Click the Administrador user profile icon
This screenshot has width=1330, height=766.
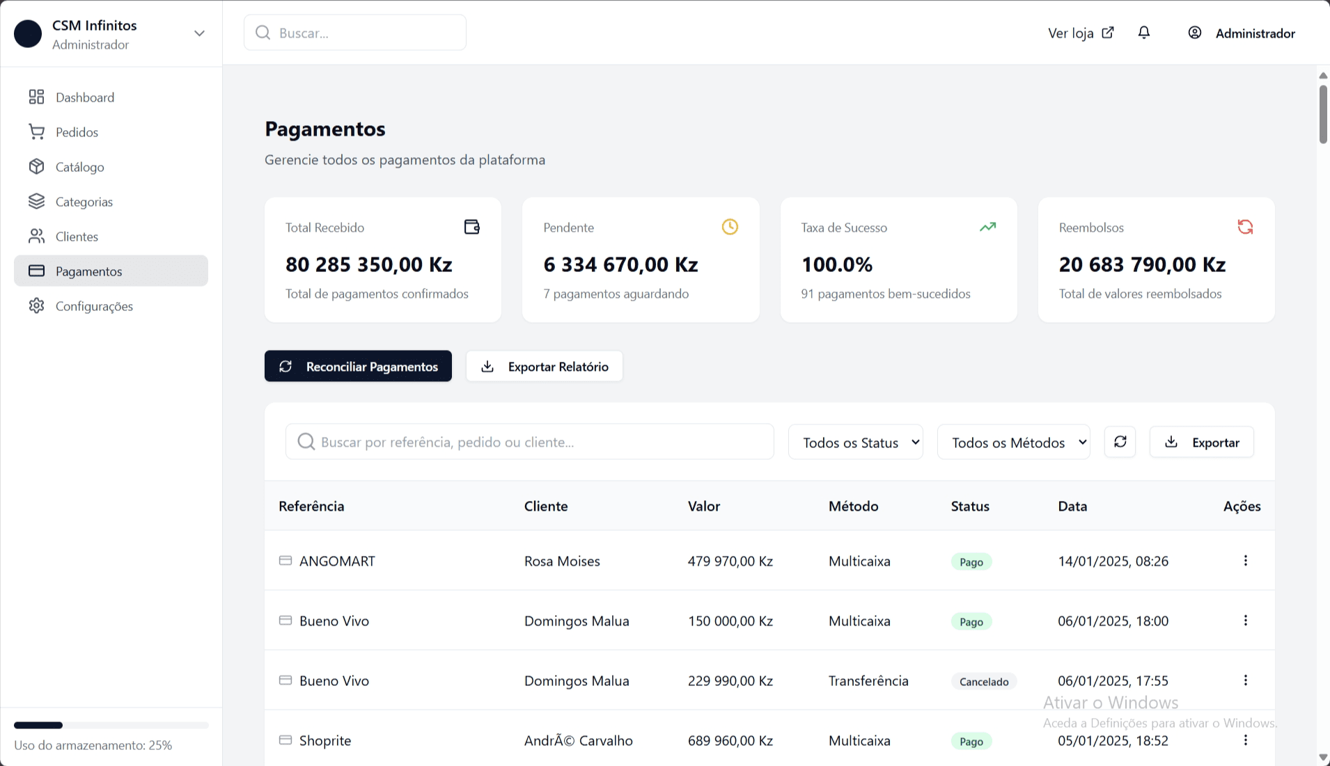pyautogui.click(x=1195, y=33)
